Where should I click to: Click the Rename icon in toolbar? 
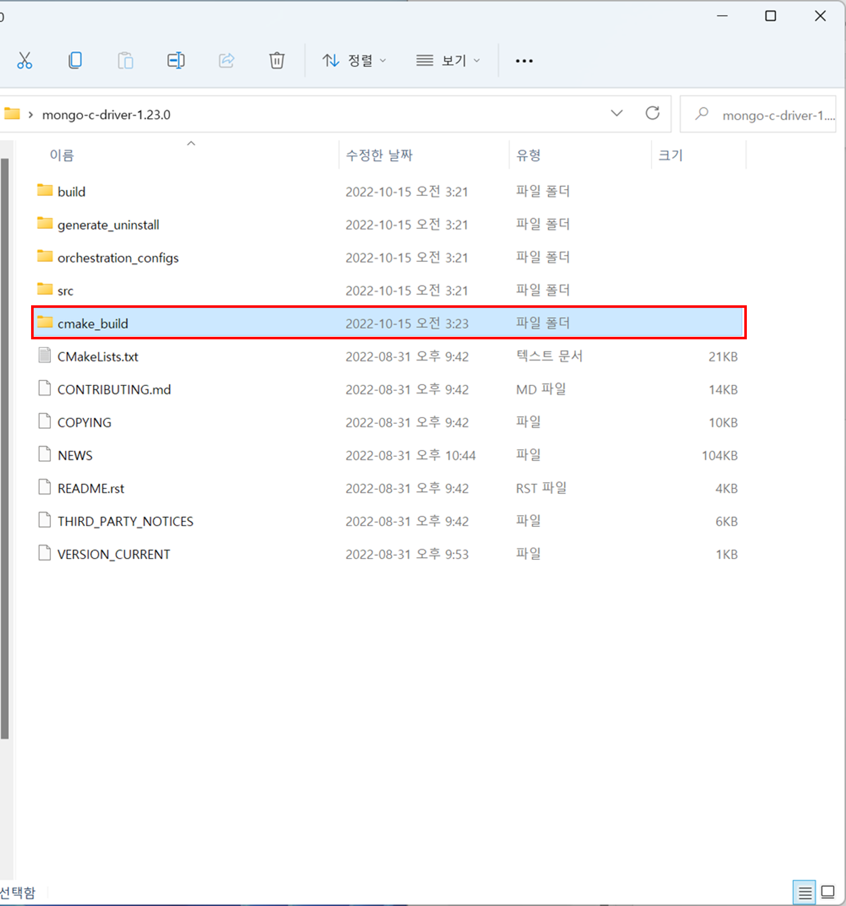click(x=176, y=60)
